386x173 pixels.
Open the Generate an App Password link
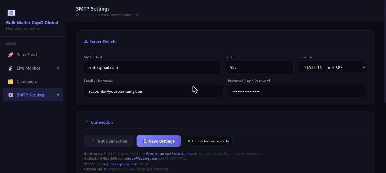[166, 154]
